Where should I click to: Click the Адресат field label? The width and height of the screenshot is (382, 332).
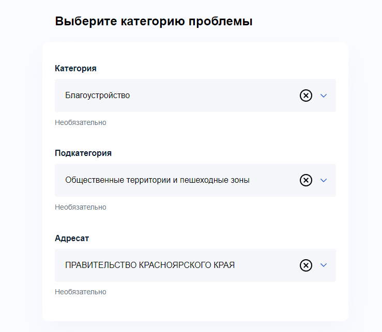coord(72,238)
